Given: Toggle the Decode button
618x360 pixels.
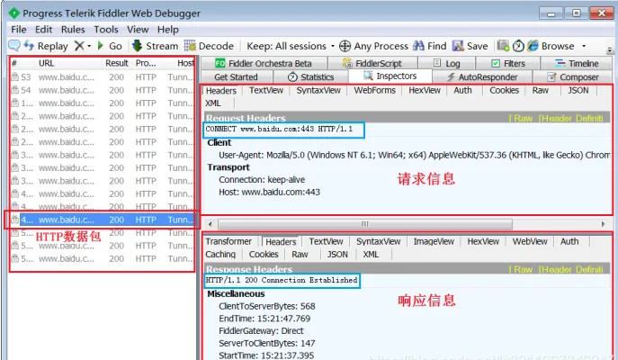Looking at the screenshot, I should pyautogui.click(x=209, y=46).
